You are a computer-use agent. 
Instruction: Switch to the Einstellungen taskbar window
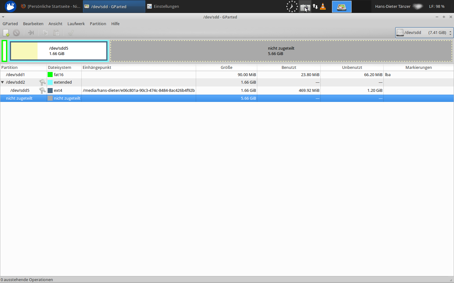[x=163, y=6]
